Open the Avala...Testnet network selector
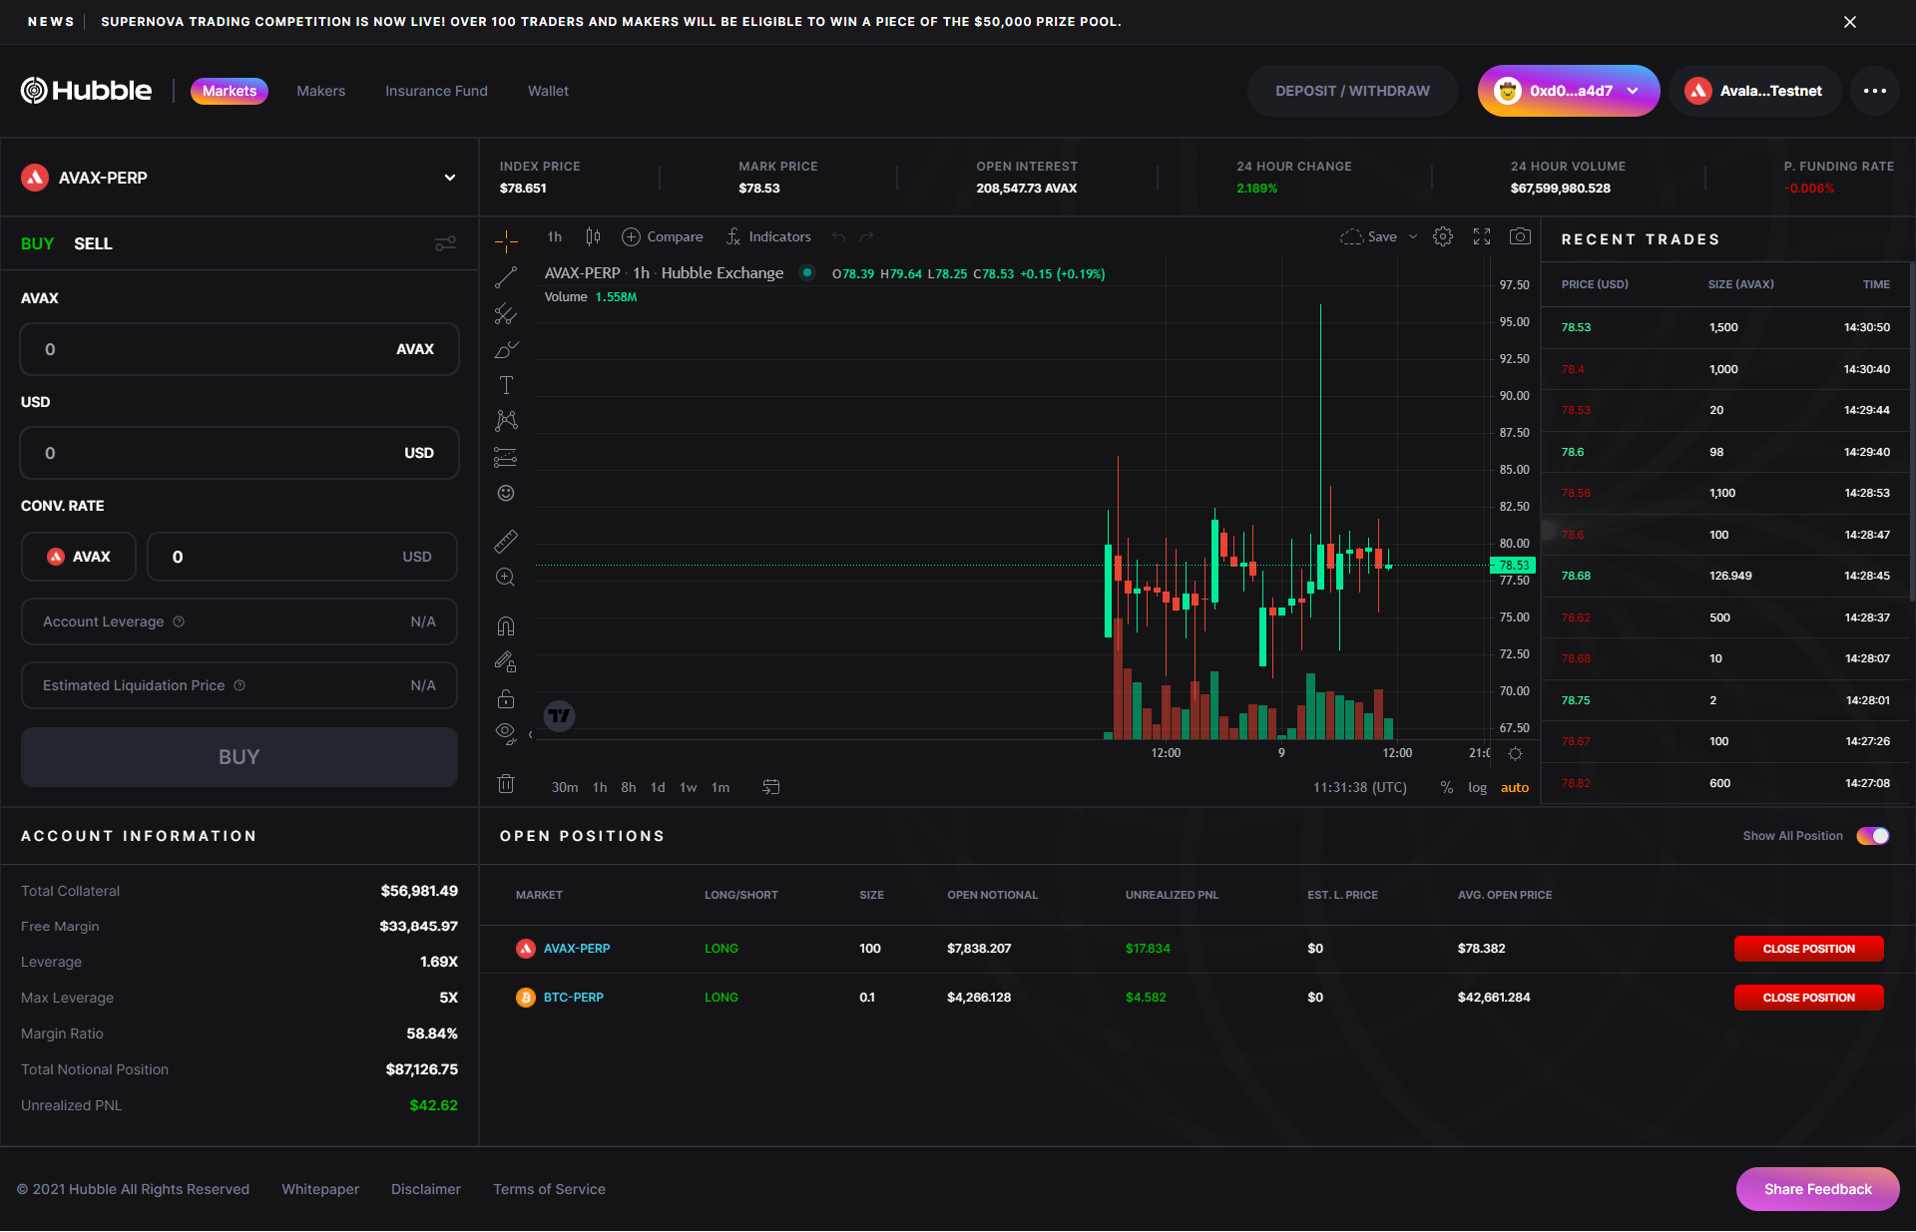Viewport: 1916px width, 1232px height. tap(1755, 91)
